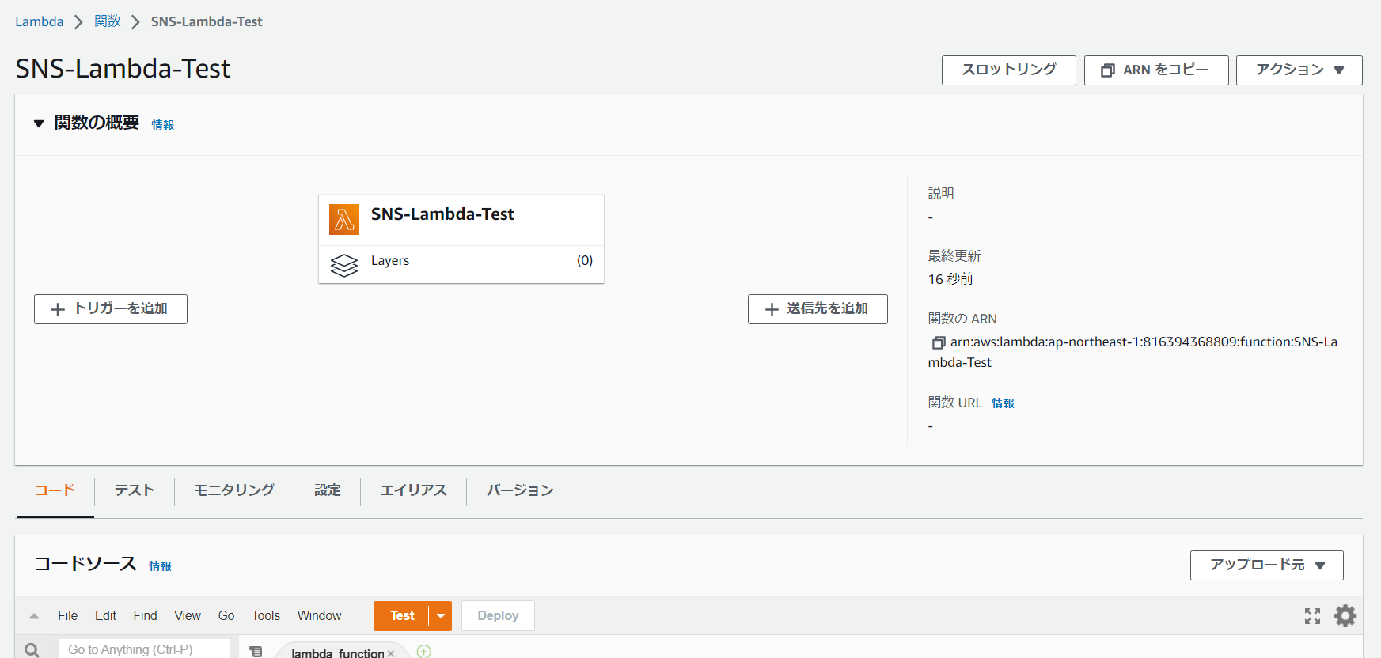Open the Test button dropdown arrow
Screen dimensions: 1381x658
(x=441, y=616)
